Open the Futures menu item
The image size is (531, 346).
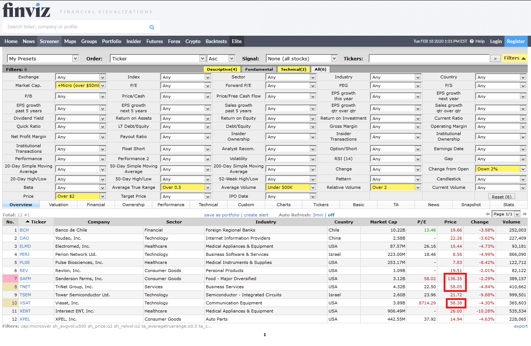(x=155, y=41)
